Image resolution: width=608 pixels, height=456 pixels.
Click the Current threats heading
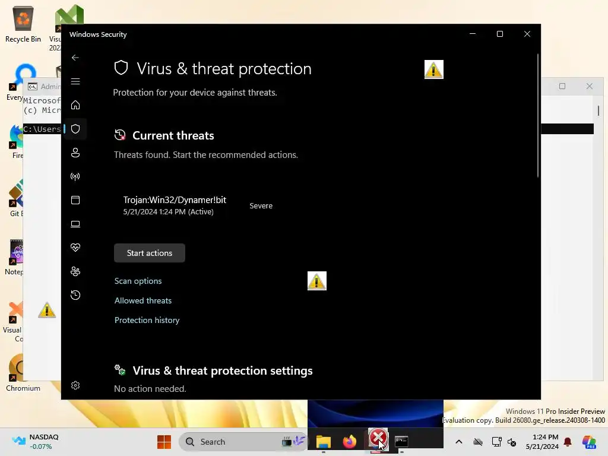(x=173, y=136)
